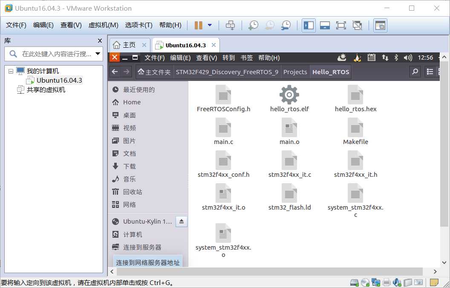Select the stm32_flash.ld file

pos(289,197)
